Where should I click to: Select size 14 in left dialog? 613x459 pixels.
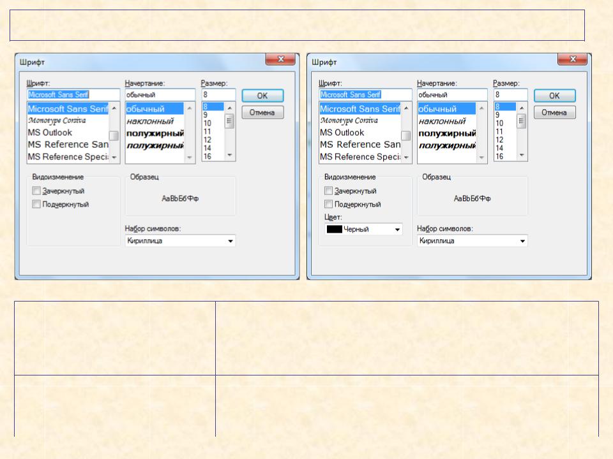(x=213, y=148)
